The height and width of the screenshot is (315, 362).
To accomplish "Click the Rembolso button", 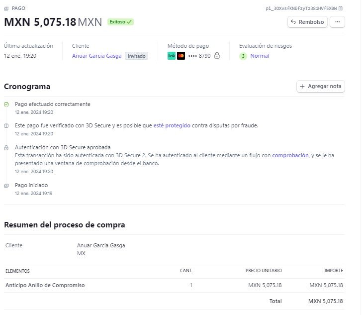I will click(x=307, y=22).
